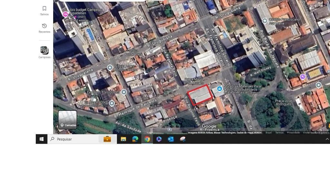Select the Matebrax Materiais shopping pin
The width and height of the screenshot is (330, 186).
pos(219,88)
